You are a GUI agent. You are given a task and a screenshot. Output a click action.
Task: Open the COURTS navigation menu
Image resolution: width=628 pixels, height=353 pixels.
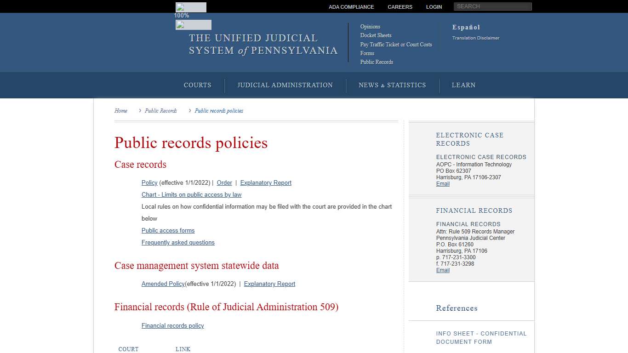[x=197, y=85]
